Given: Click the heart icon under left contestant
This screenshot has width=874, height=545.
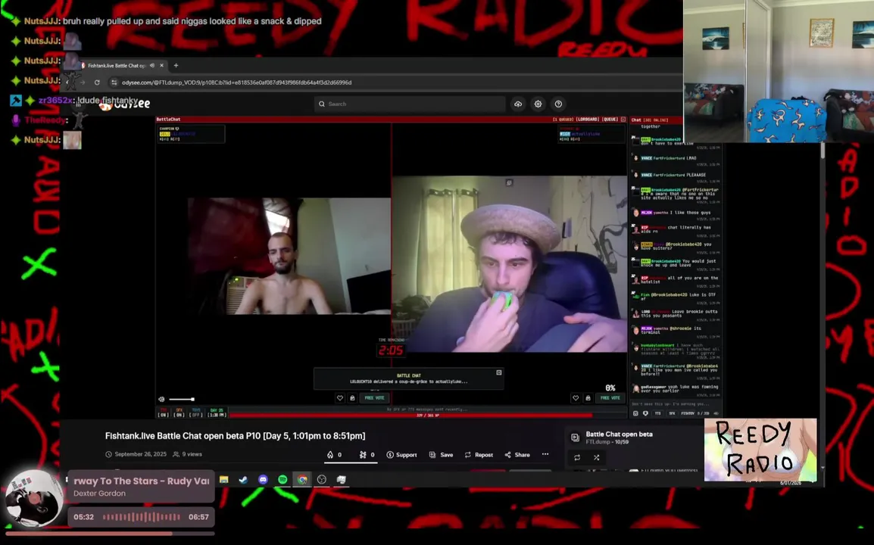Looking at the screenshot, I should 340,398.
